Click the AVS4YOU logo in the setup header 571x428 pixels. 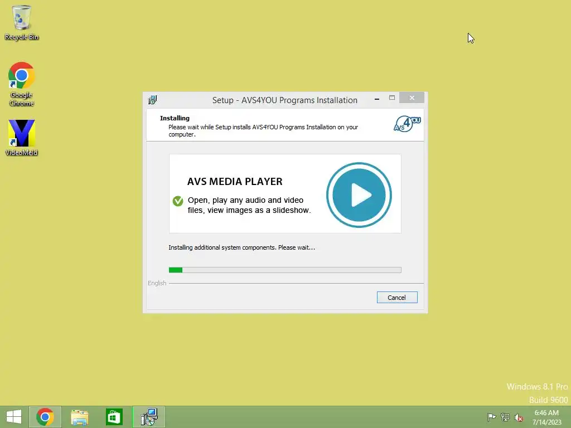(x=407, y=124)
